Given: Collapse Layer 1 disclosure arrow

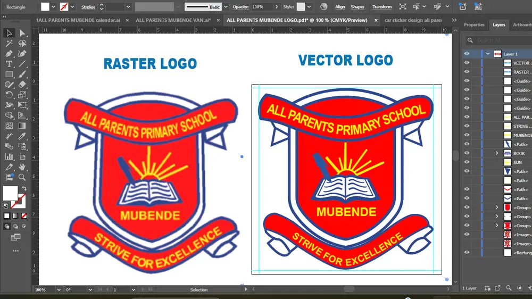Looking at the screenshot, I should [x=488, y=54].
